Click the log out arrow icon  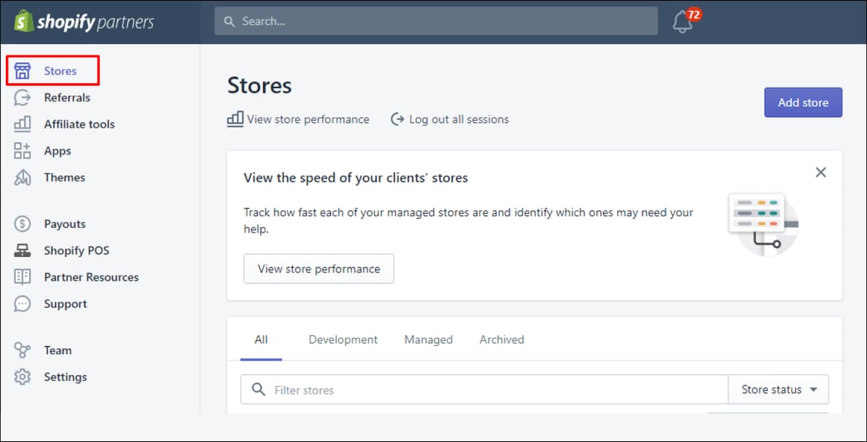(x=397, y=119)
